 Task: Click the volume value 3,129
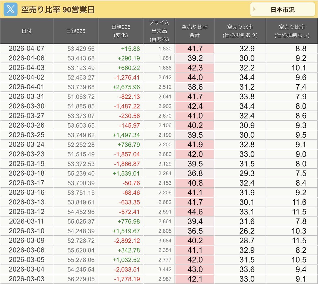(x=165, y=164)
